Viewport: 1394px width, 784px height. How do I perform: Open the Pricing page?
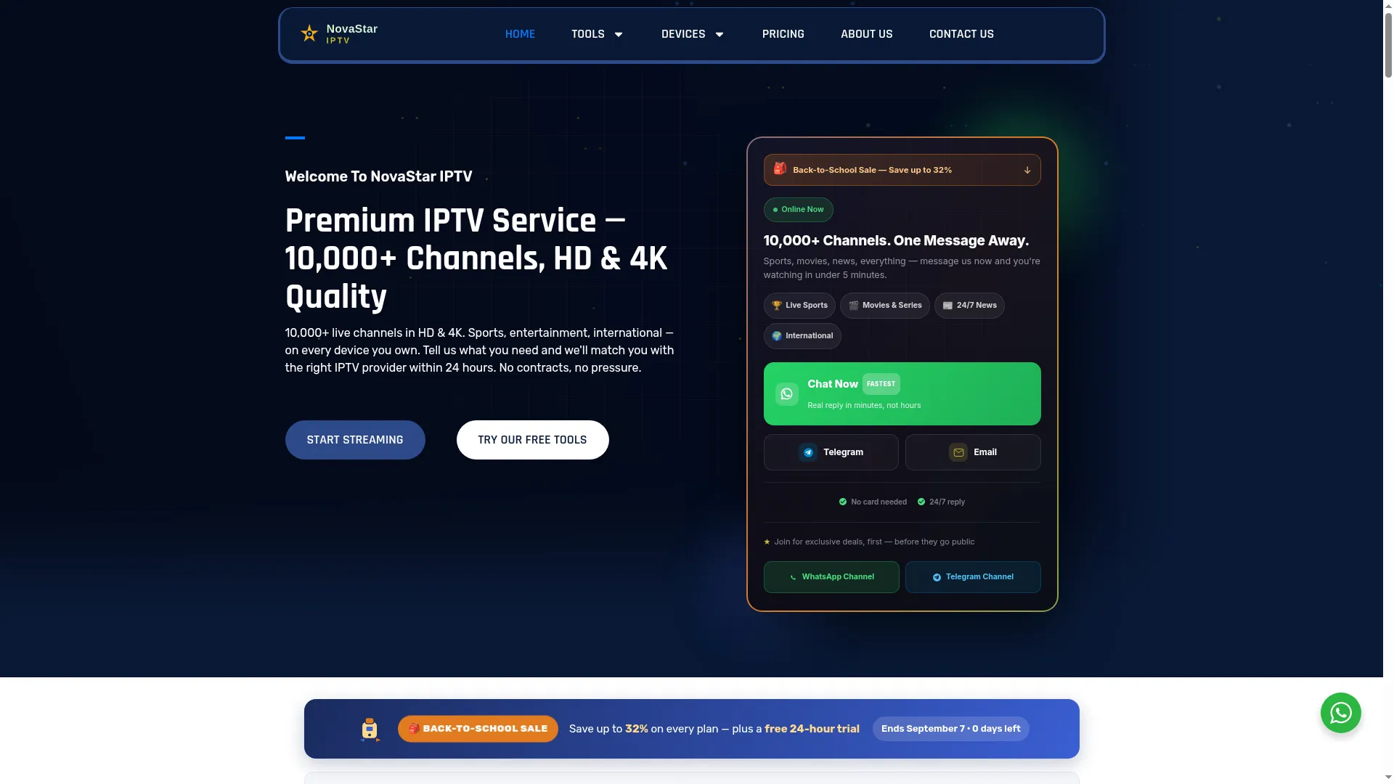(783, 34)
